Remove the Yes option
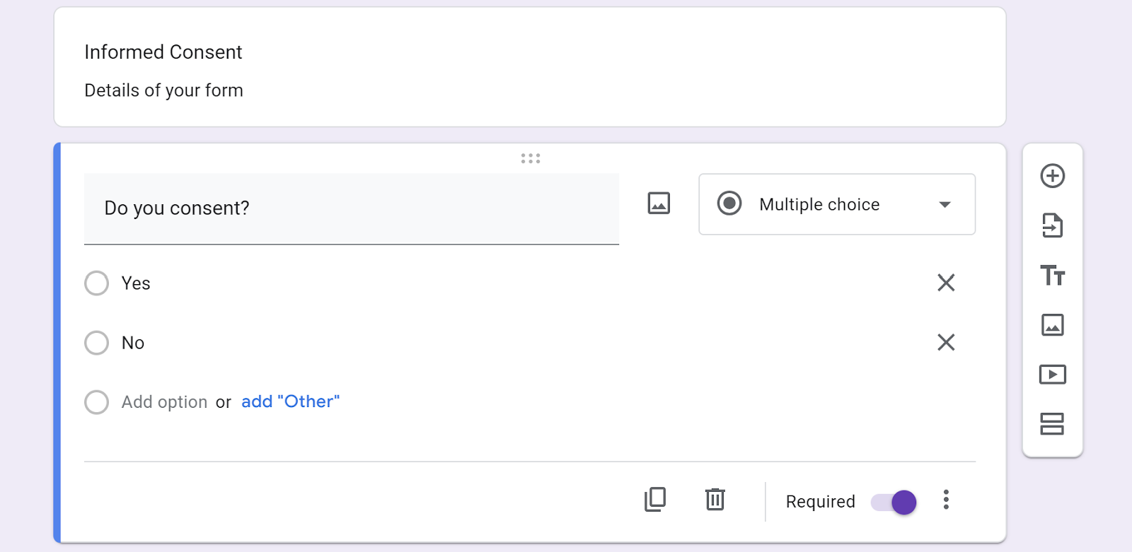The height and width of the screenshot is (552, 1132). click(x=946, y=283)
